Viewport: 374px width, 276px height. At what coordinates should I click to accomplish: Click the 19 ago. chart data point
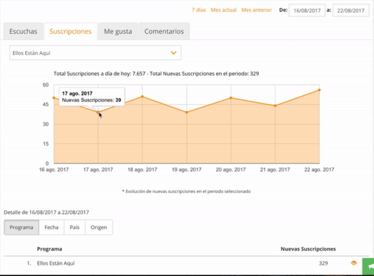click(x=187, y=112)
